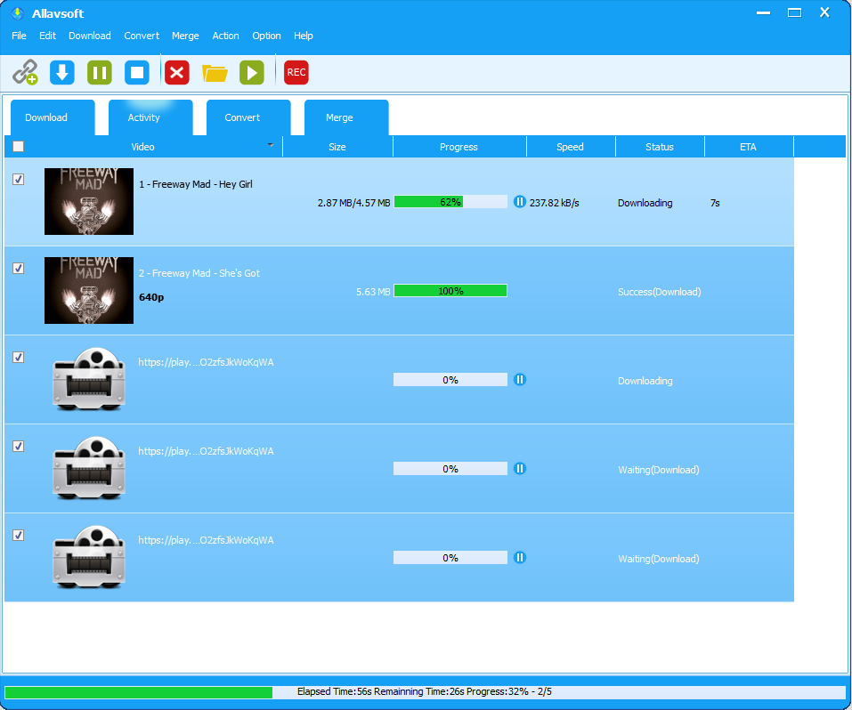This screenshot has height=710, width=852.
Task: Click the third row URL text
Action: [x=206, y=362]
